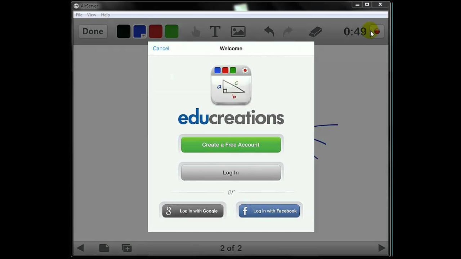Add a new page
Viewport: 461px width, 259px height.
[126, 248]
